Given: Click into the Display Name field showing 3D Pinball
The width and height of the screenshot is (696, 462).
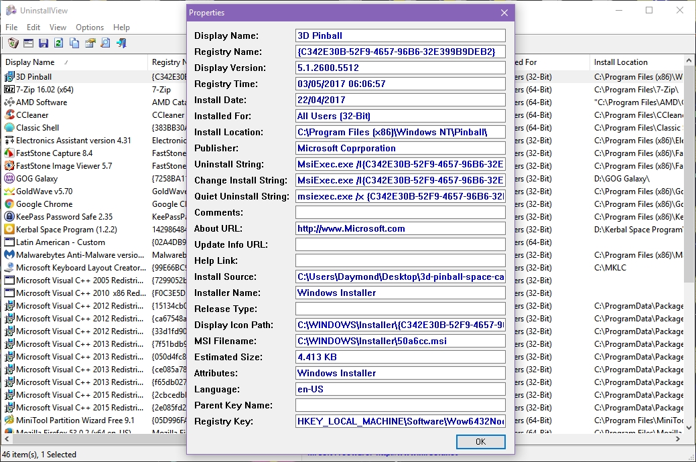Looking at the screenshot, I should click(401, 35).
